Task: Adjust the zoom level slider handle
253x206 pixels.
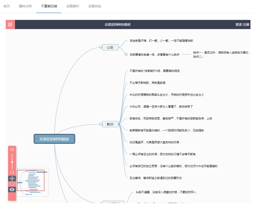Action: 12,162
